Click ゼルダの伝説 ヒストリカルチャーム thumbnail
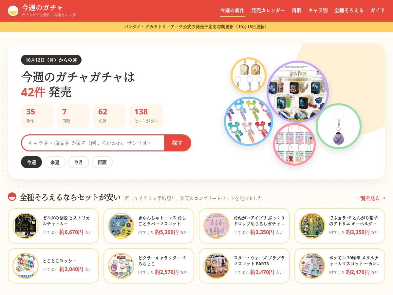Viewport: 393px width, 295px height. click(x=26, y=226)
